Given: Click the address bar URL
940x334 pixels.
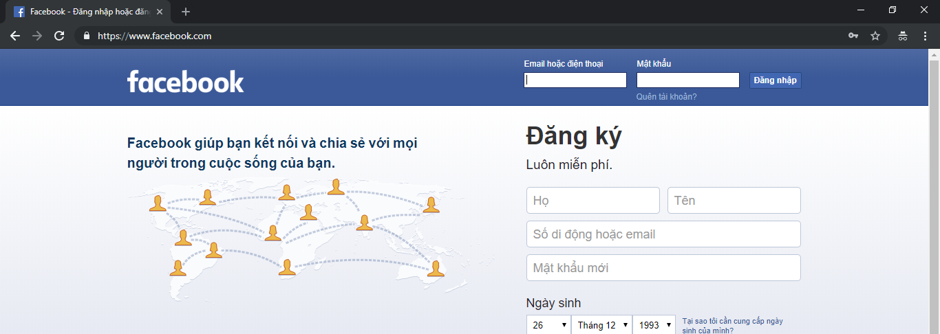Looking at the screenshot, I should [x=154, y=36].
